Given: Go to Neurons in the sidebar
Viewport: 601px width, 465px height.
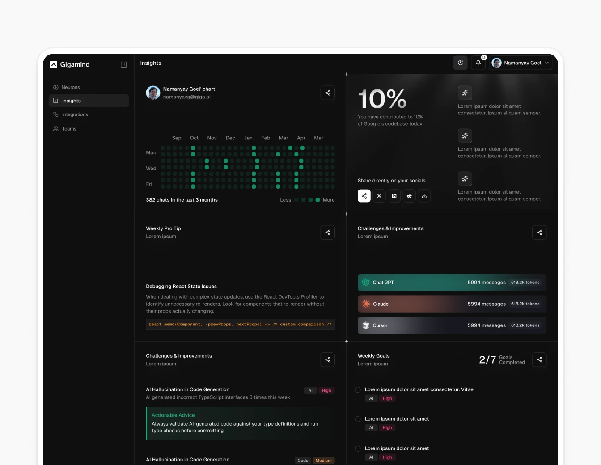Looking at the screenshot, I should pos(71,87).
